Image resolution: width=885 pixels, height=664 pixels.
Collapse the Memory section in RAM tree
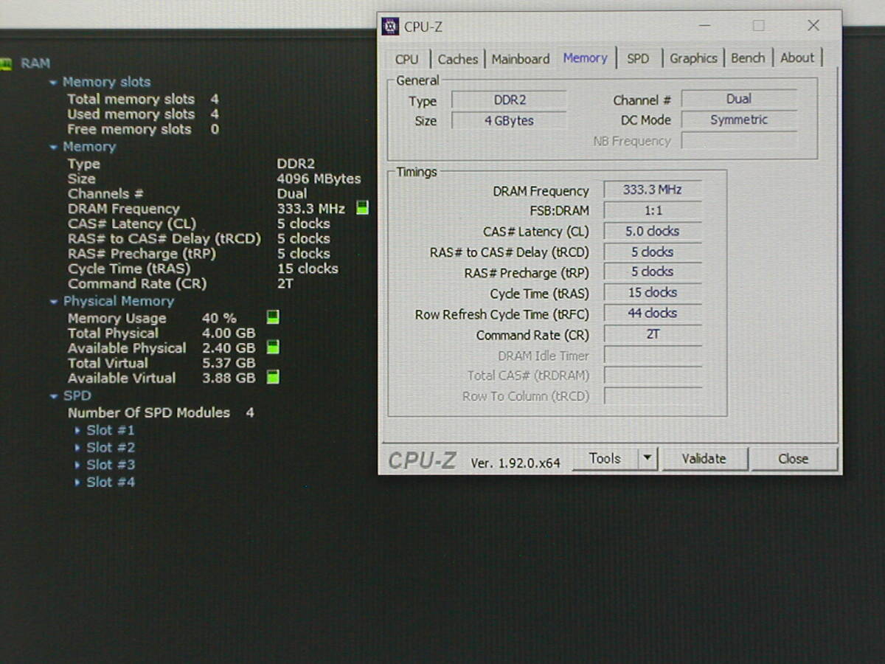click(53, 148)
